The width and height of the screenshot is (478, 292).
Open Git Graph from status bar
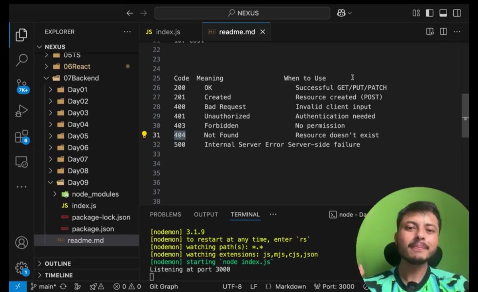point(164,286)
